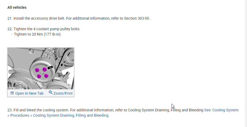The image size is (247, 127).
Task: Click the black x4 arrow callout
Action: (50, 67)
